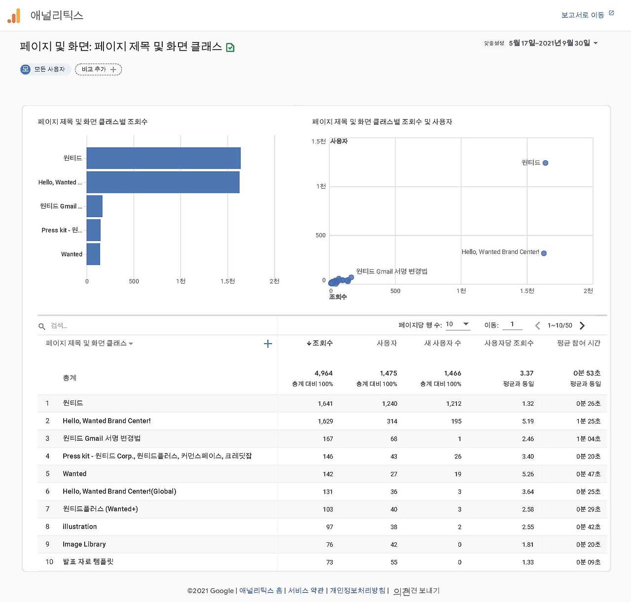Click the 조회수 및 사용자 scatter chart title
This screenshot has height=602, width=631.
coord(382,122)
